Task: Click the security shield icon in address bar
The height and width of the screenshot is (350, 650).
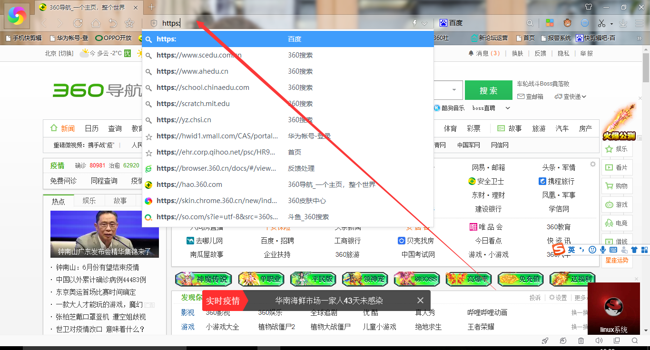Action: [x=154, y=23]
